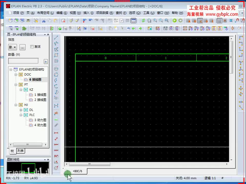Select the Line drawing tool
This screenshot has height=184, width=246.
[x=56, y=38]
